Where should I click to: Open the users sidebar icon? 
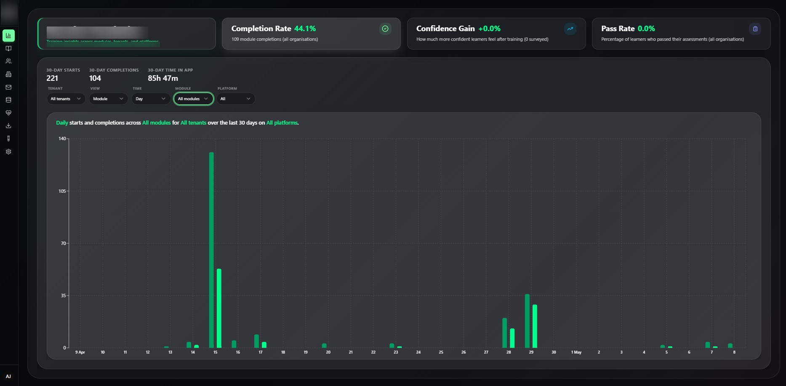click(x=8, y=61)
